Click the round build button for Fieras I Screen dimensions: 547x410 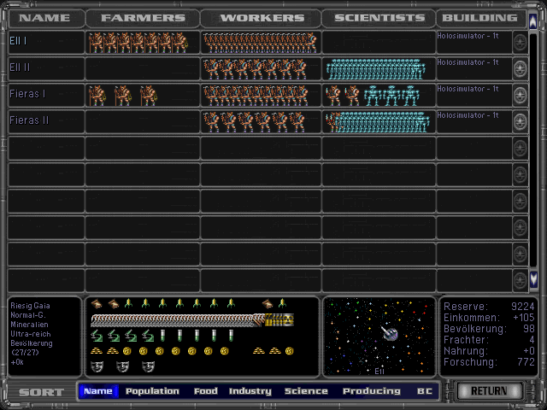[x=520, y=96]
